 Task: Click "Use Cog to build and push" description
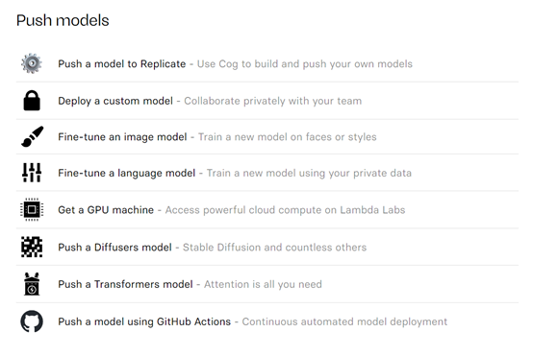pyautogui.click(x=262, y=63)
